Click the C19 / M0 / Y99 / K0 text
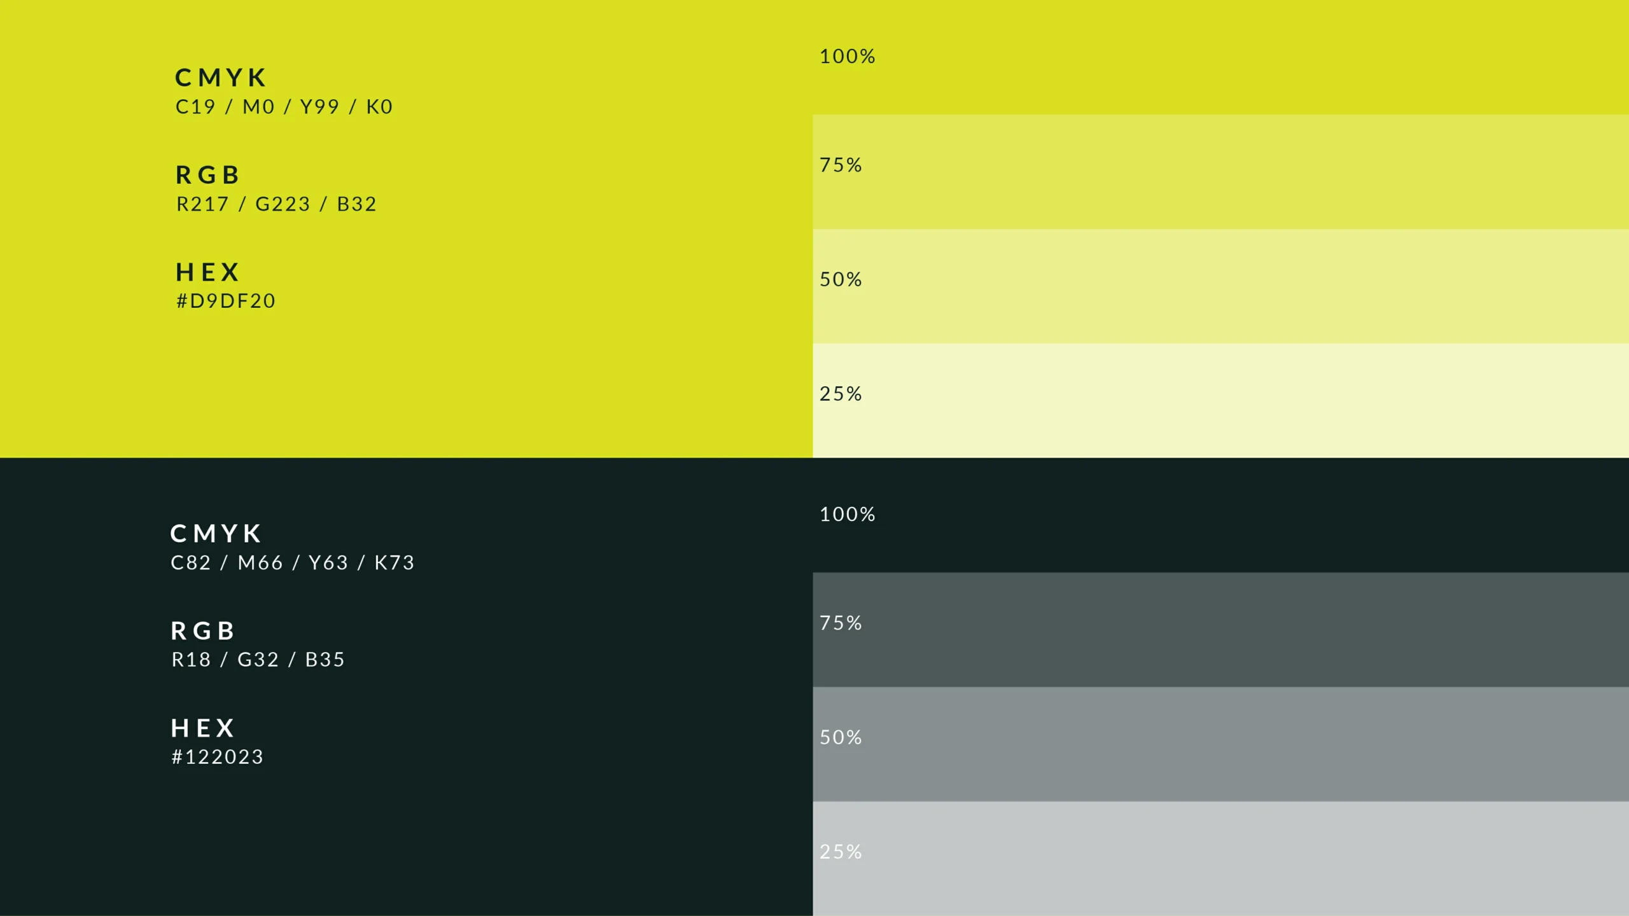Image resolution: width=1629 pixels, height=916 pixels. [284, 107]
